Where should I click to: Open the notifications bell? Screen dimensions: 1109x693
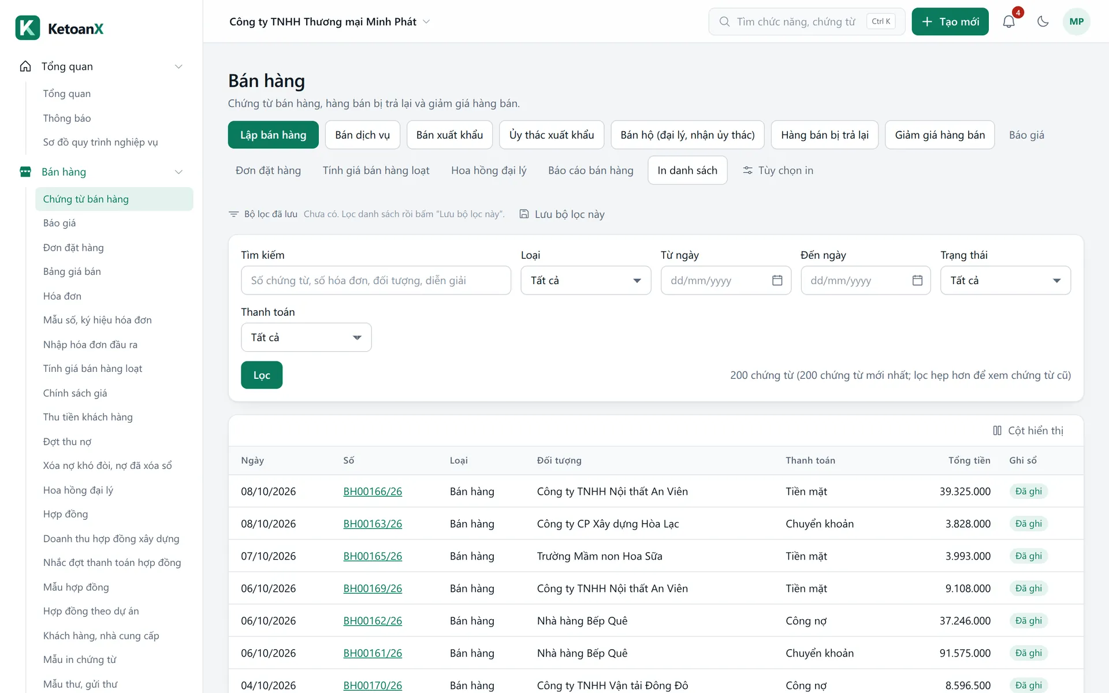click(1008, 21)
